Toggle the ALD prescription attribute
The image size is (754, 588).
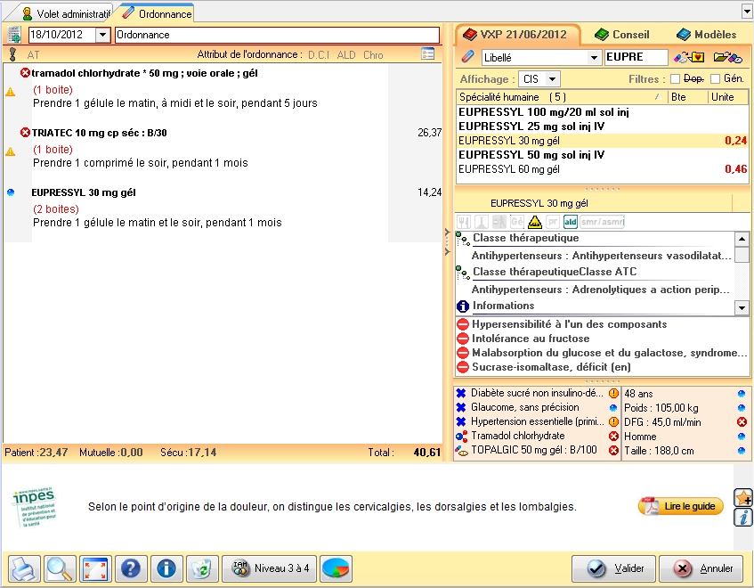[x=346, y=55]
